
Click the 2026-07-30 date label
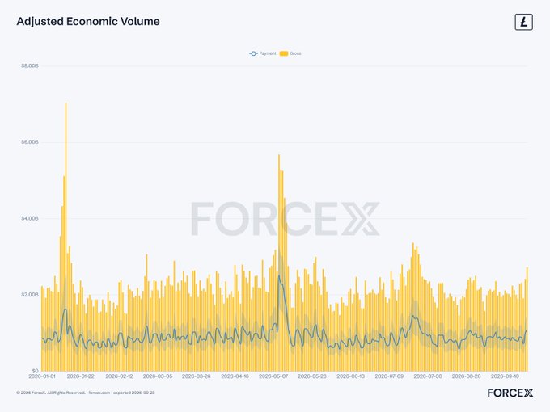[428, 376]
